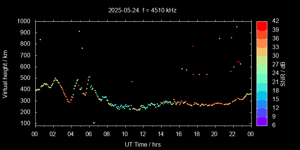Click the 12 tick on the time axis
Screen dimensions: 300x150
click(x=143, y=134)
